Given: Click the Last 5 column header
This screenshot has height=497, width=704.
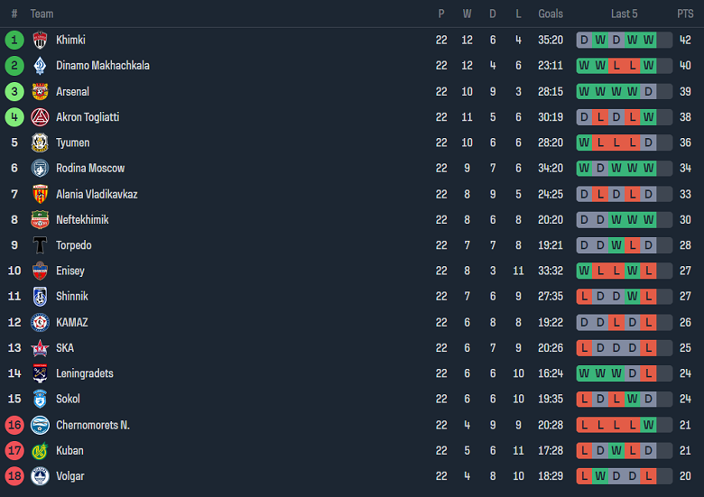Looking at the screenshot, I should click(x=624, y=14).
